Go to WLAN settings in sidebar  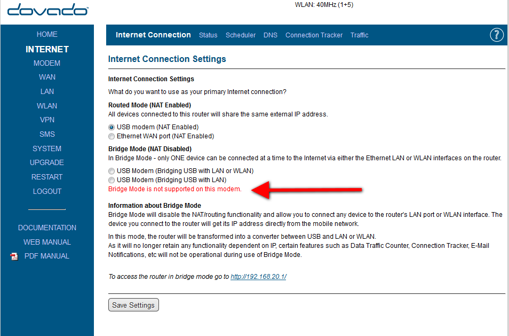[47, 106]
